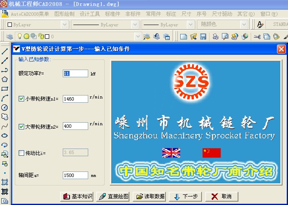Select the Make Block tool
The width and height of the screenshot is (288, 205).
pos(5,163)
